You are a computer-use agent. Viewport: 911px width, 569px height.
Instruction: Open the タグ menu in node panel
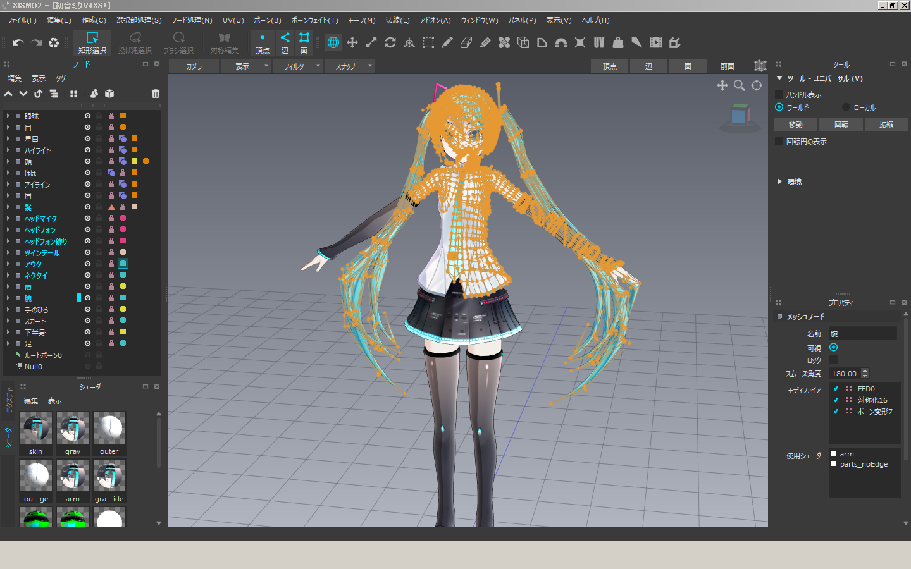[61, 78]
